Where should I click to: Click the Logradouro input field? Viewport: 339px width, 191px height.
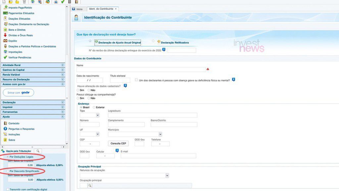click(153, 115)
